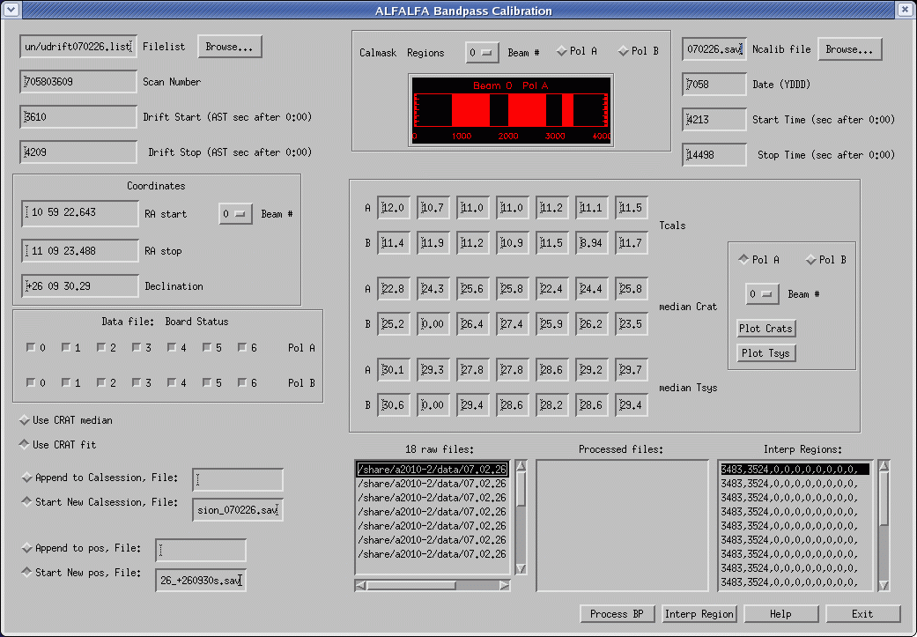Select Pol A in Calmask Regions
The width and height of the screenshot is (917, 637).
(561, 51)
